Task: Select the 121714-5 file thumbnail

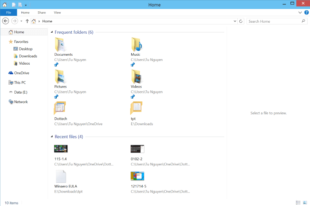Action: pyautogui.click(x=137, y=176)
